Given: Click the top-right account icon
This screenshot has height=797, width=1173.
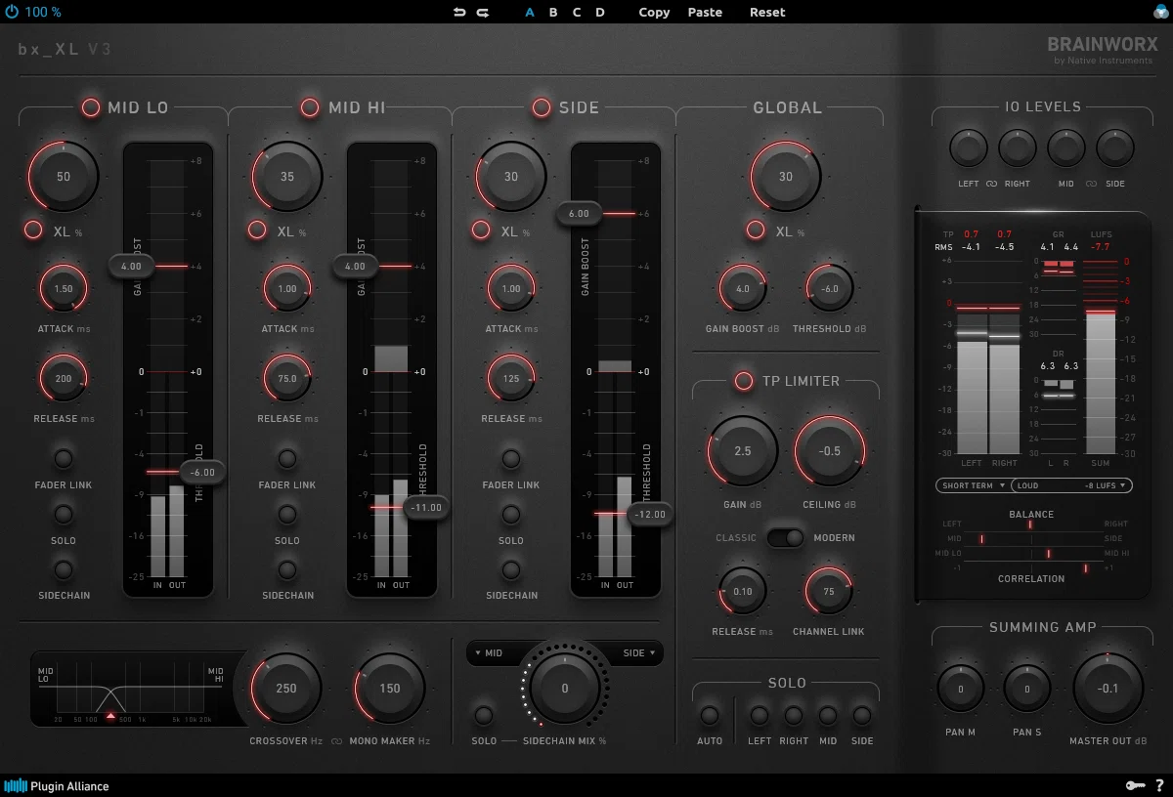Looking at the screenshot, I should click(x=1160, y=12).
